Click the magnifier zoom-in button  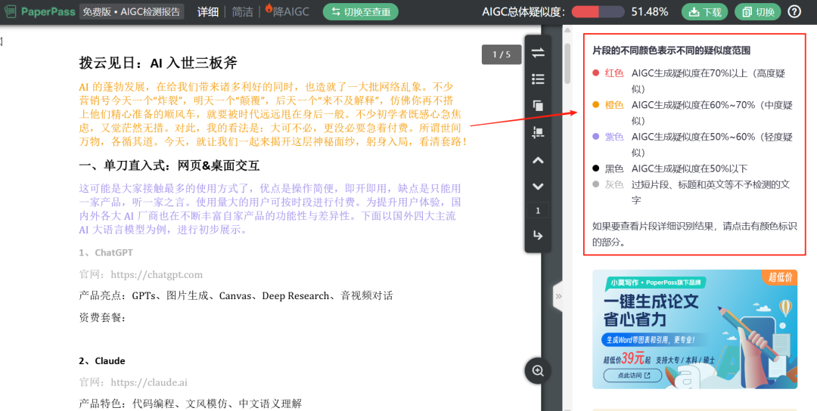coord(538,370)
